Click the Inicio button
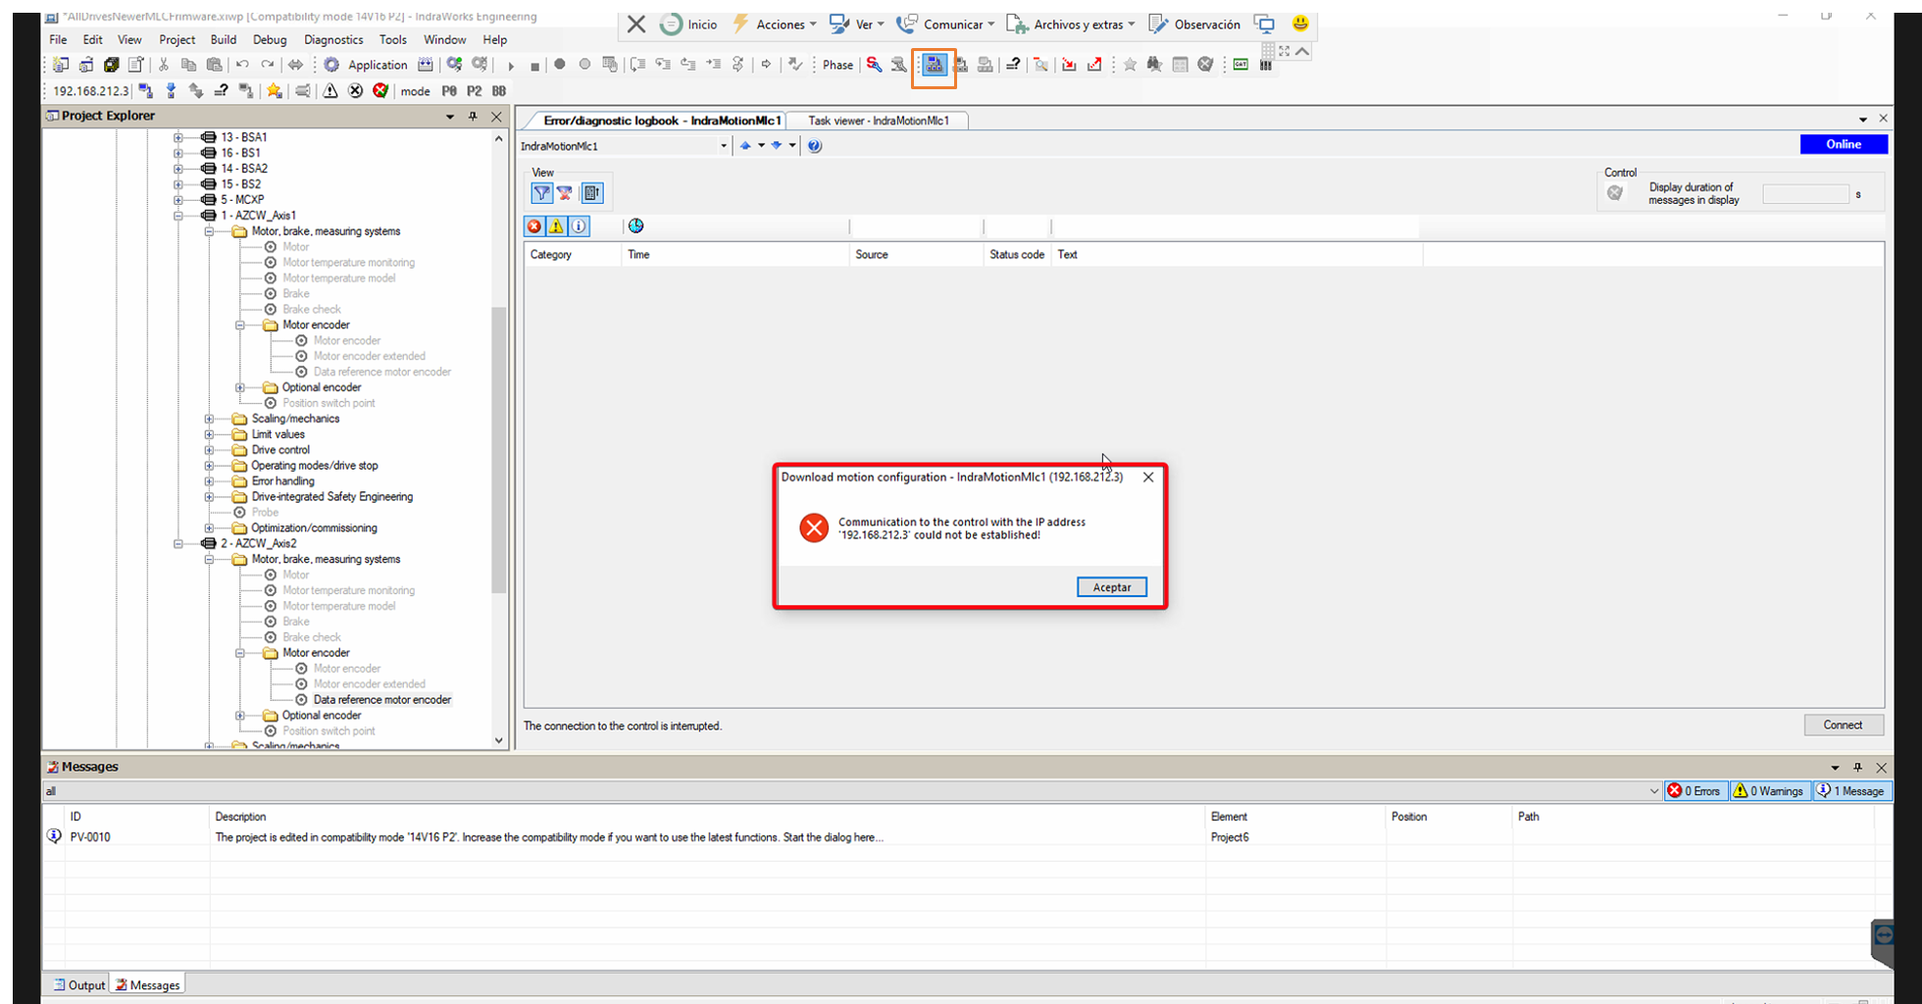The image size is (1922, 1004). pos(688,25)
